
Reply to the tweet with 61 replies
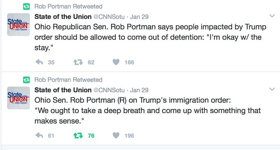click(x=39, y=135)
